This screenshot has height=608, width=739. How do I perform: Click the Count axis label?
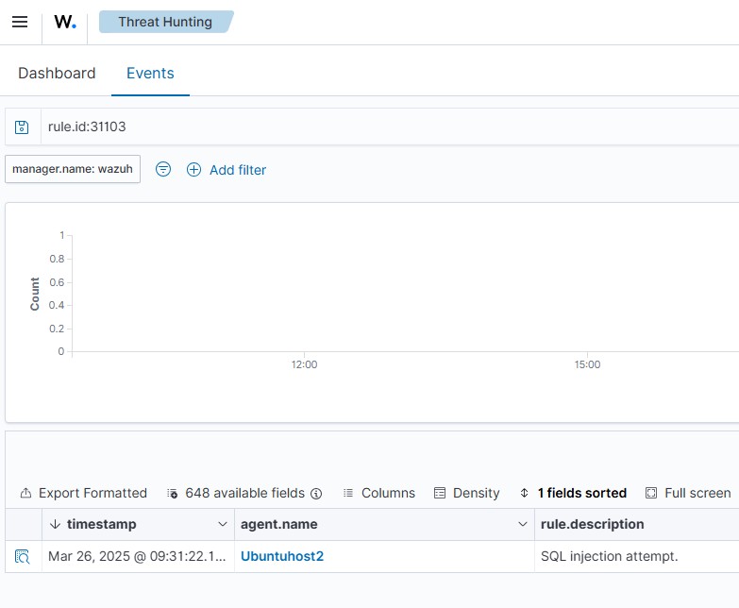tap(34, 294)
